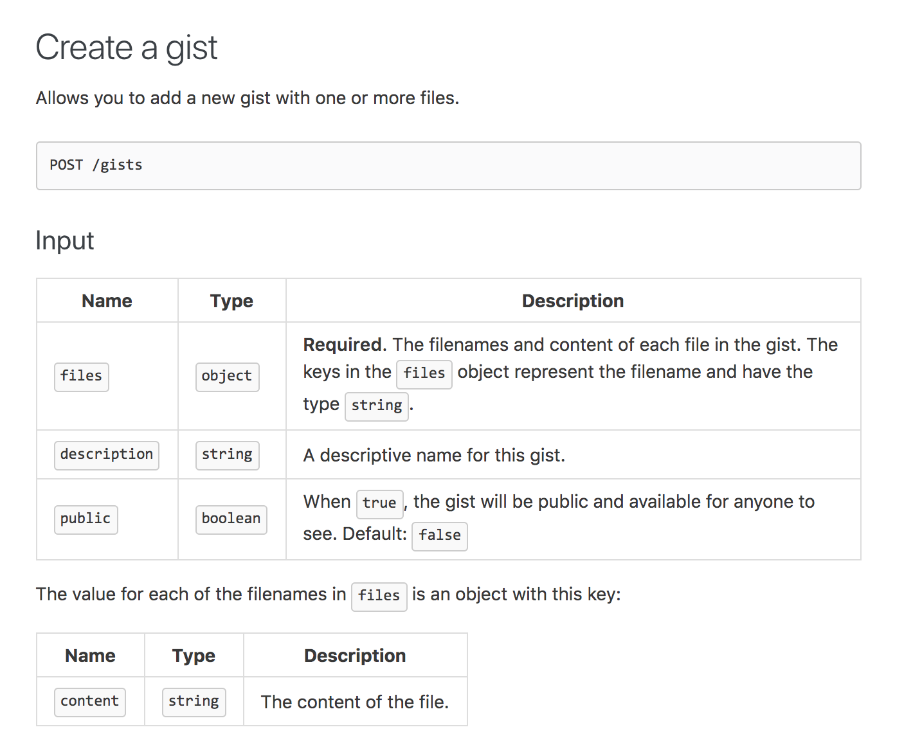913x752 pixels.
Task: Click the Input section heading
Action: 65,241
